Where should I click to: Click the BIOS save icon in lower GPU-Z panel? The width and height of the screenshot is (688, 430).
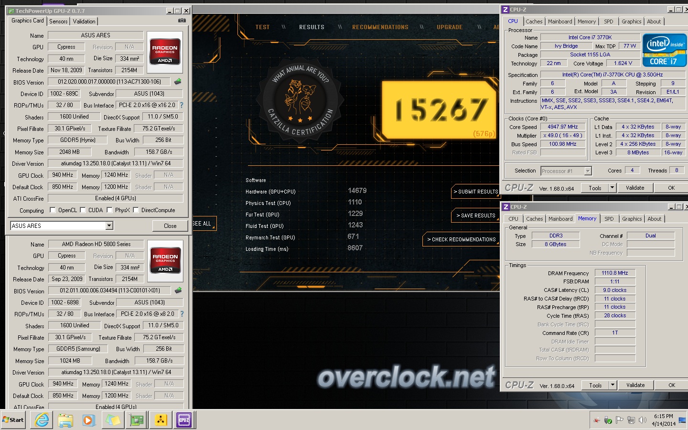178,290
